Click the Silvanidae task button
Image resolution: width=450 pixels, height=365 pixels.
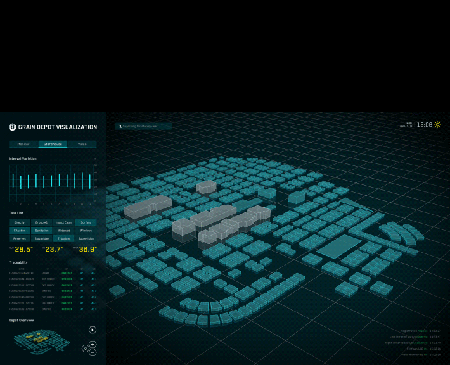tap(42, 238)
